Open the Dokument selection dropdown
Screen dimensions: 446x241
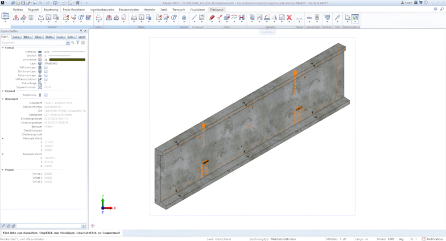tap(68, 43)
